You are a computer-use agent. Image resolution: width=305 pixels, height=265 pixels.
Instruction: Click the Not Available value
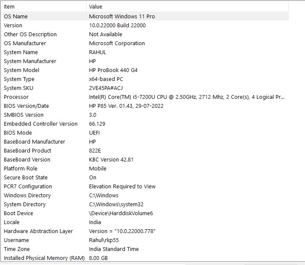tap(106, 34)
